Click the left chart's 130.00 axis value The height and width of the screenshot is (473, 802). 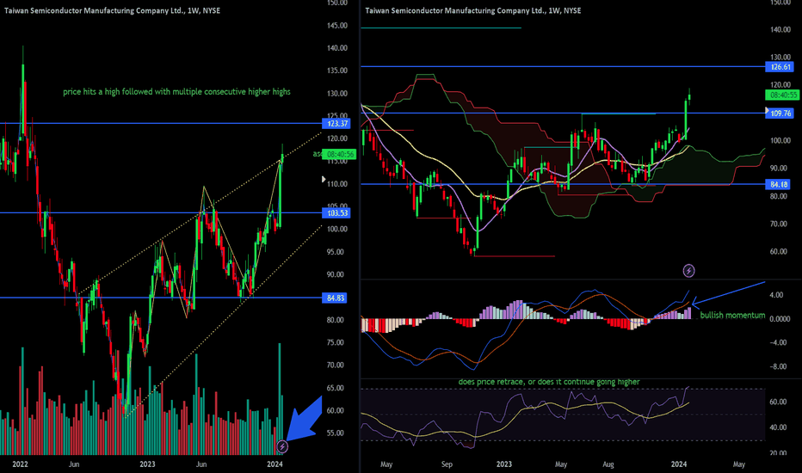click(337, 94)
